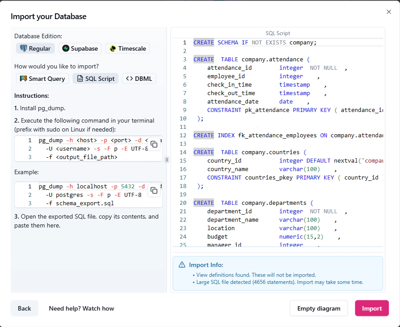
Task: Copy the example pg_dump command
Action: pos(154,191)
